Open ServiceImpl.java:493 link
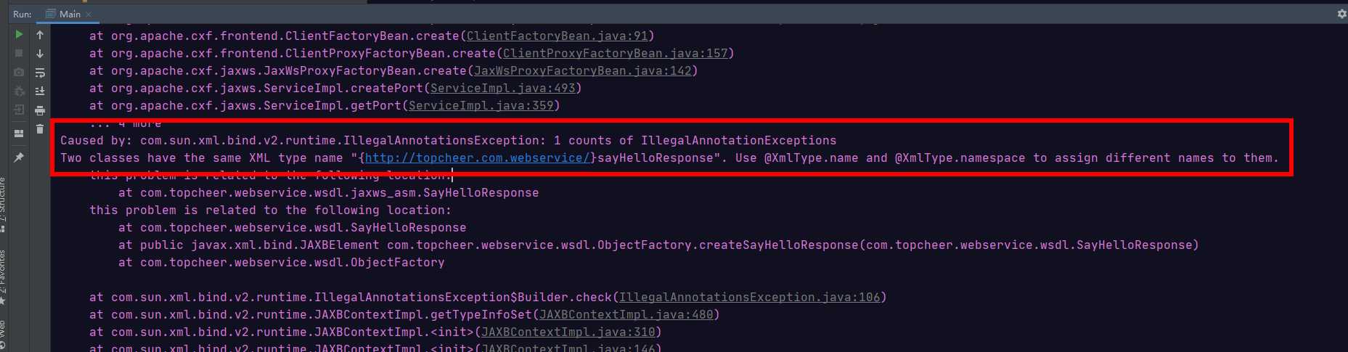Viewport: 1348px width, 352px height. click(502, 88)
